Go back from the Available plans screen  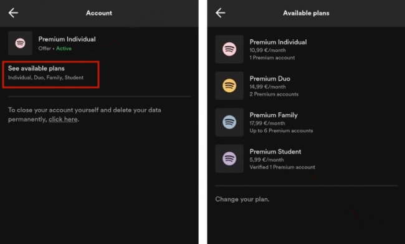click(221, 12)
